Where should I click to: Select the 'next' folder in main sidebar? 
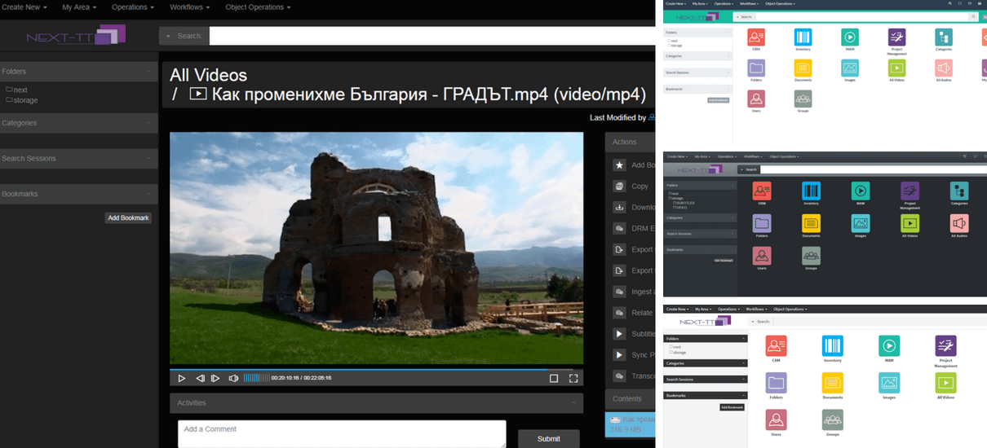(x=16, y=90)
